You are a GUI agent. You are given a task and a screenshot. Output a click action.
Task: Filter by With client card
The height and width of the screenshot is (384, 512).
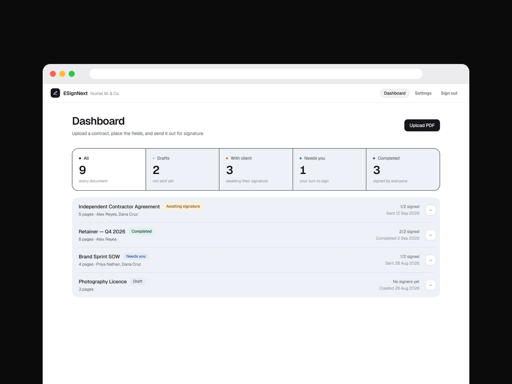click(x=256, y=169)
